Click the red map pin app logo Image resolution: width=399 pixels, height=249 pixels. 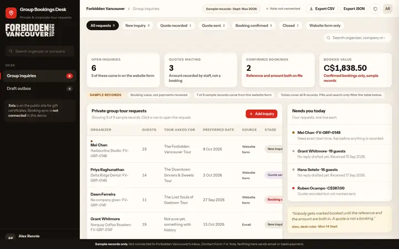(11, 13)
